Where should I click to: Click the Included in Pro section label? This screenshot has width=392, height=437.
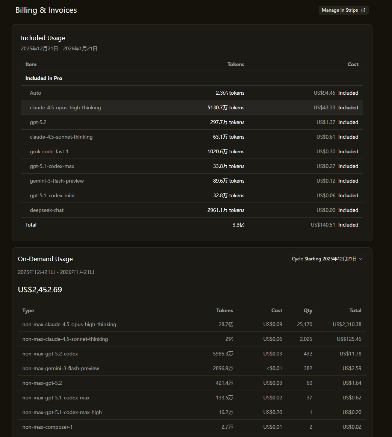[x=44, y=78]
